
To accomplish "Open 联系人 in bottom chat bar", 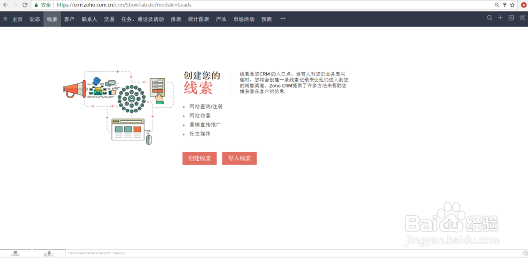I will pyautogui.click(x=49, y=254).
